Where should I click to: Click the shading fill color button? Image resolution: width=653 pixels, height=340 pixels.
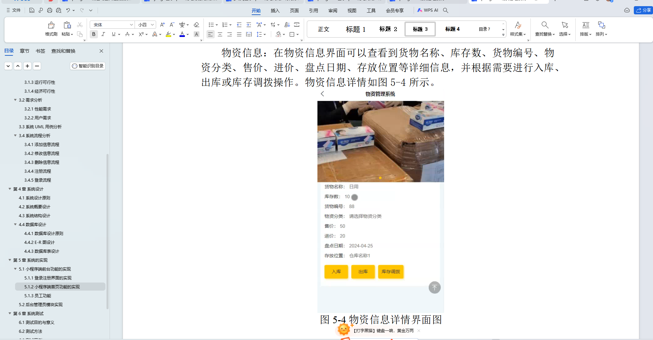point(278,34)
